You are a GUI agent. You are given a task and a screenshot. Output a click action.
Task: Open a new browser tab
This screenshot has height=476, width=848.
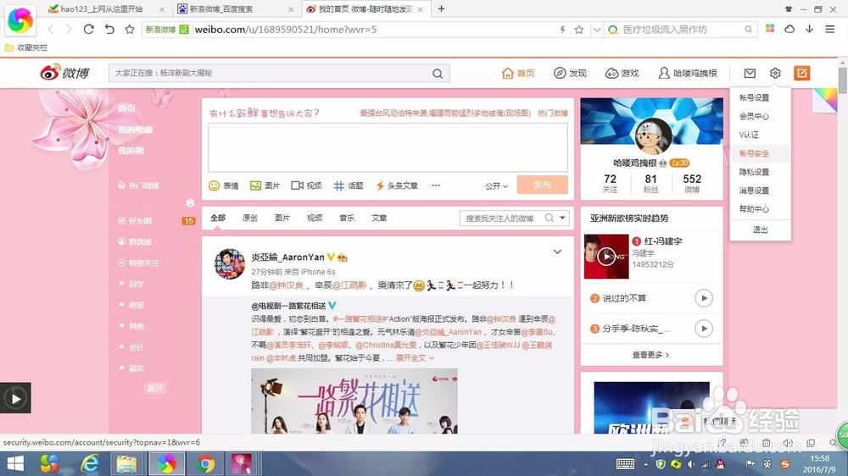441,8
